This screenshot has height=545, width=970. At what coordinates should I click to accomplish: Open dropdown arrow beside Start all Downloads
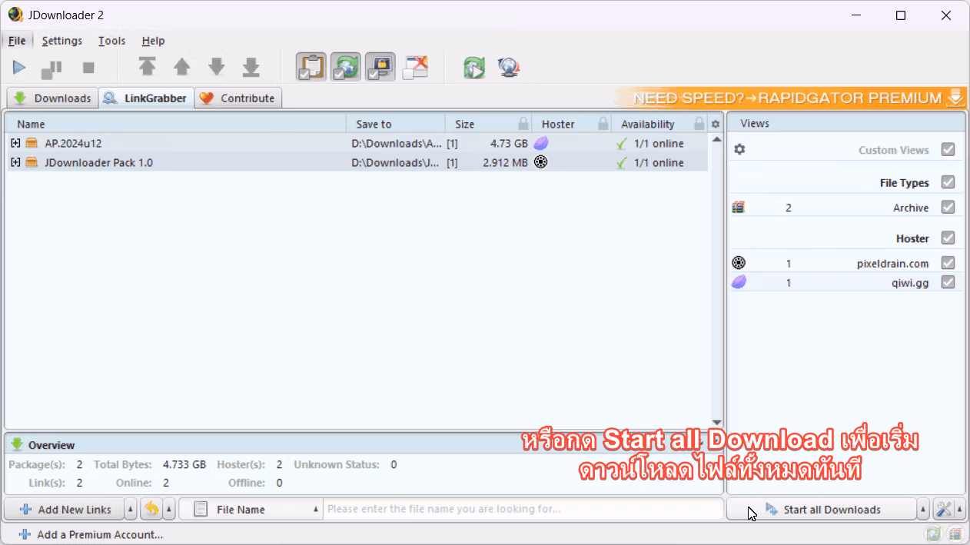pyautogui.click(x=923, y=509)
